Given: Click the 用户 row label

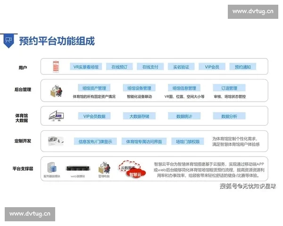Looking at the screenshot, I should pos(23,68).
